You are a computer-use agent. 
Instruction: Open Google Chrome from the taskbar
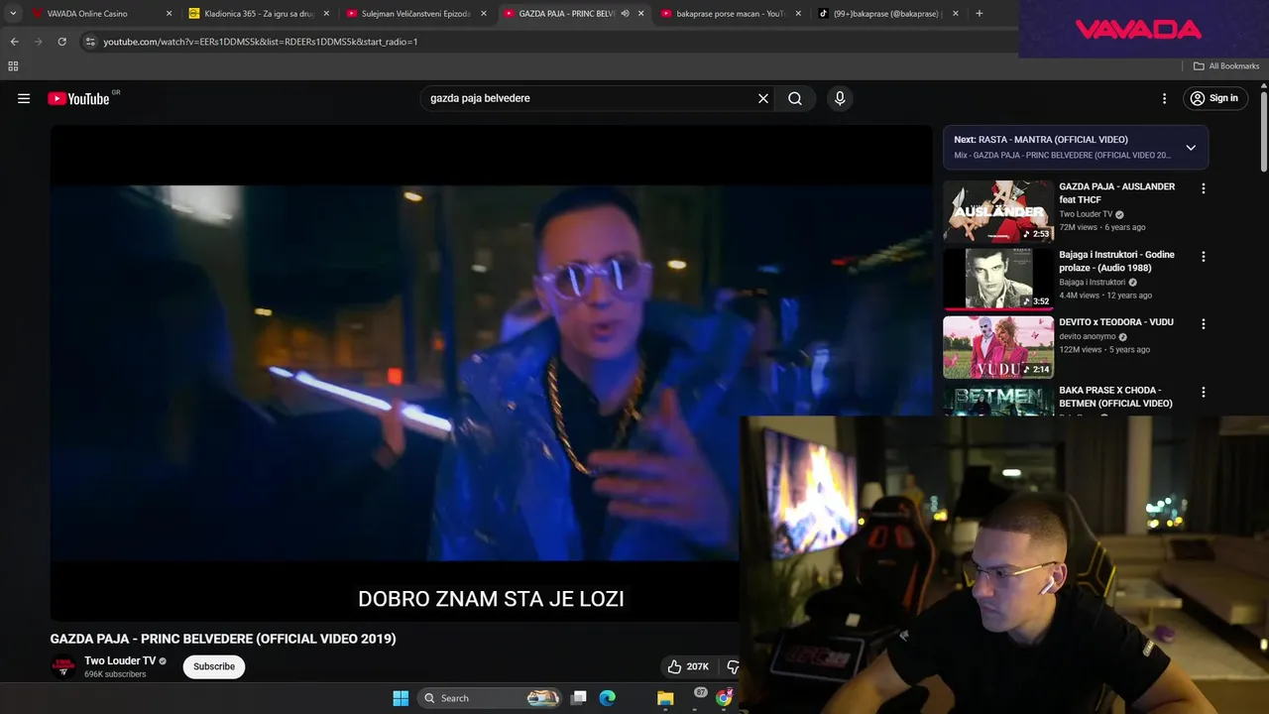[724, 698]
